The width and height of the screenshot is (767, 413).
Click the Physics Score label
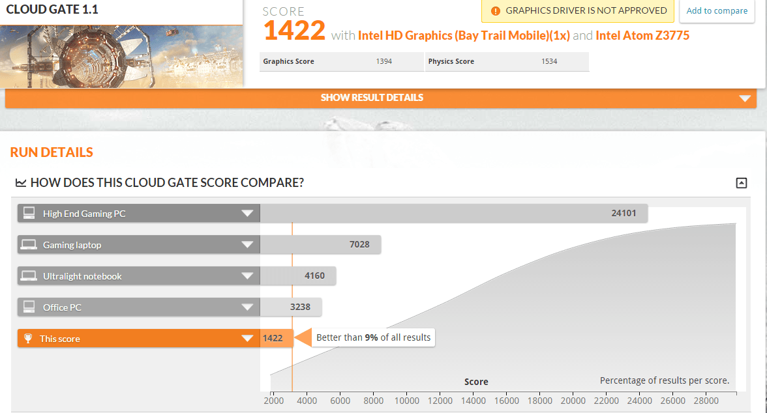point(451,62)
